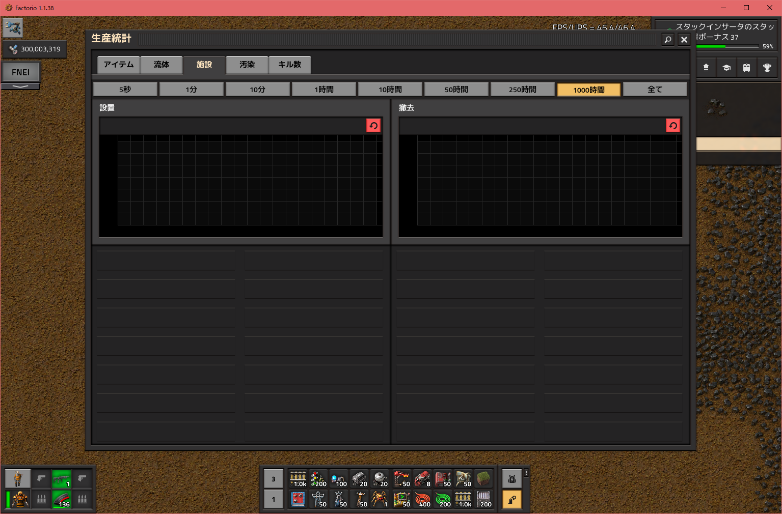Open the FNEI button
782x514 pixels.
21,72
